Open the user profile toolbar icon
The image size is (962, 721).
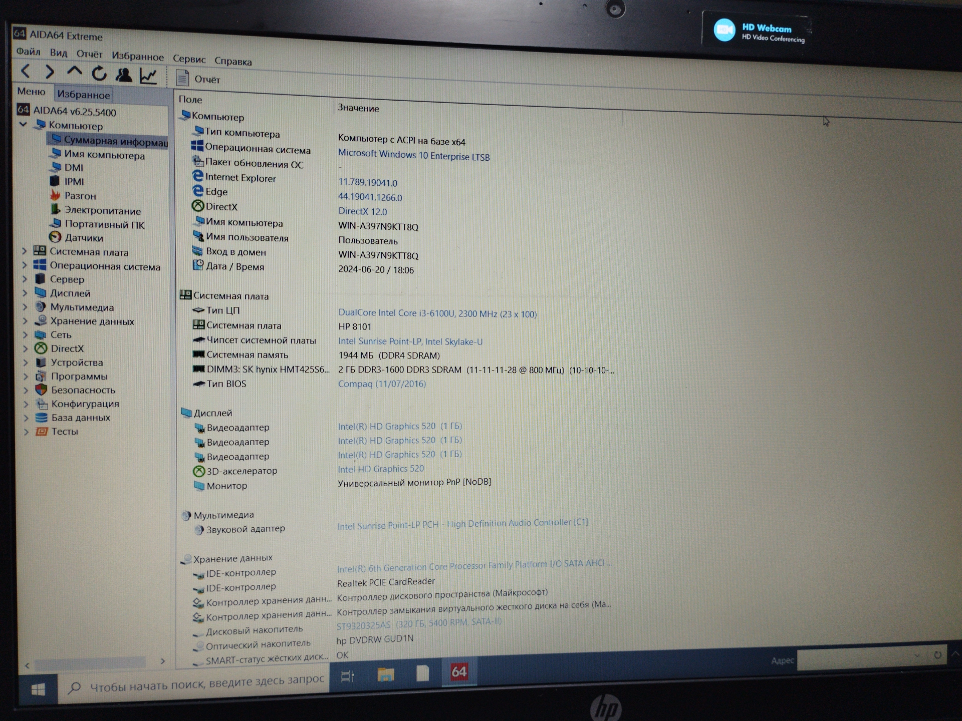[123, 75]
